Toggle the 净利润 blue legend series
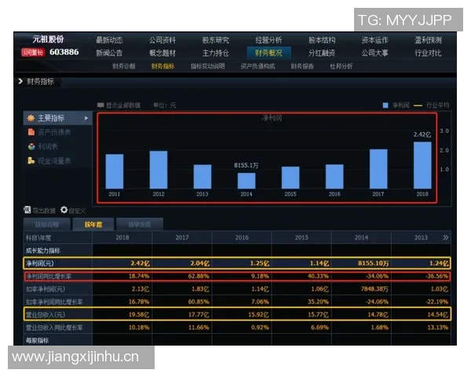This screenshot has height=377, width=471. (385, 104)
